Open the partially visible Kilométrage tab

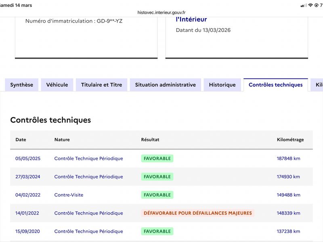[319, 85]
